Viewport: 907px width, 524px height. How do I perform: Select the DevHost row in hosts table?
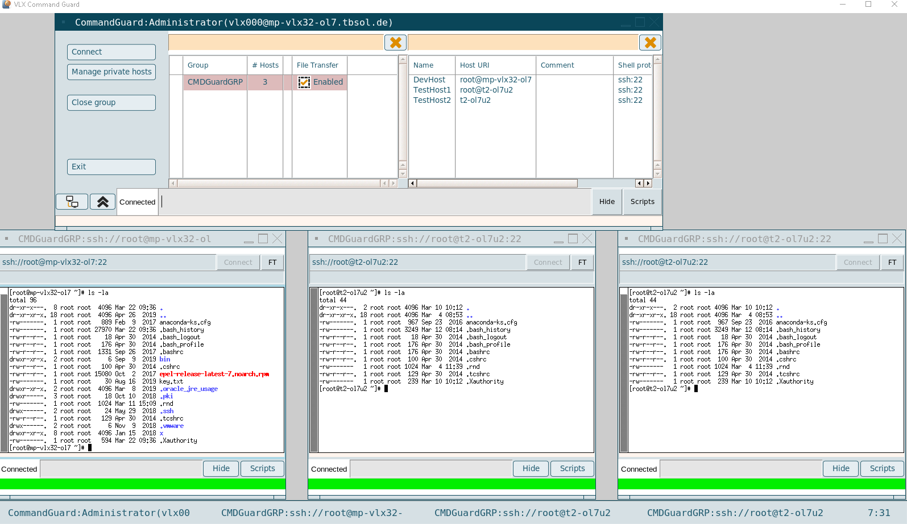coord(429,80)
